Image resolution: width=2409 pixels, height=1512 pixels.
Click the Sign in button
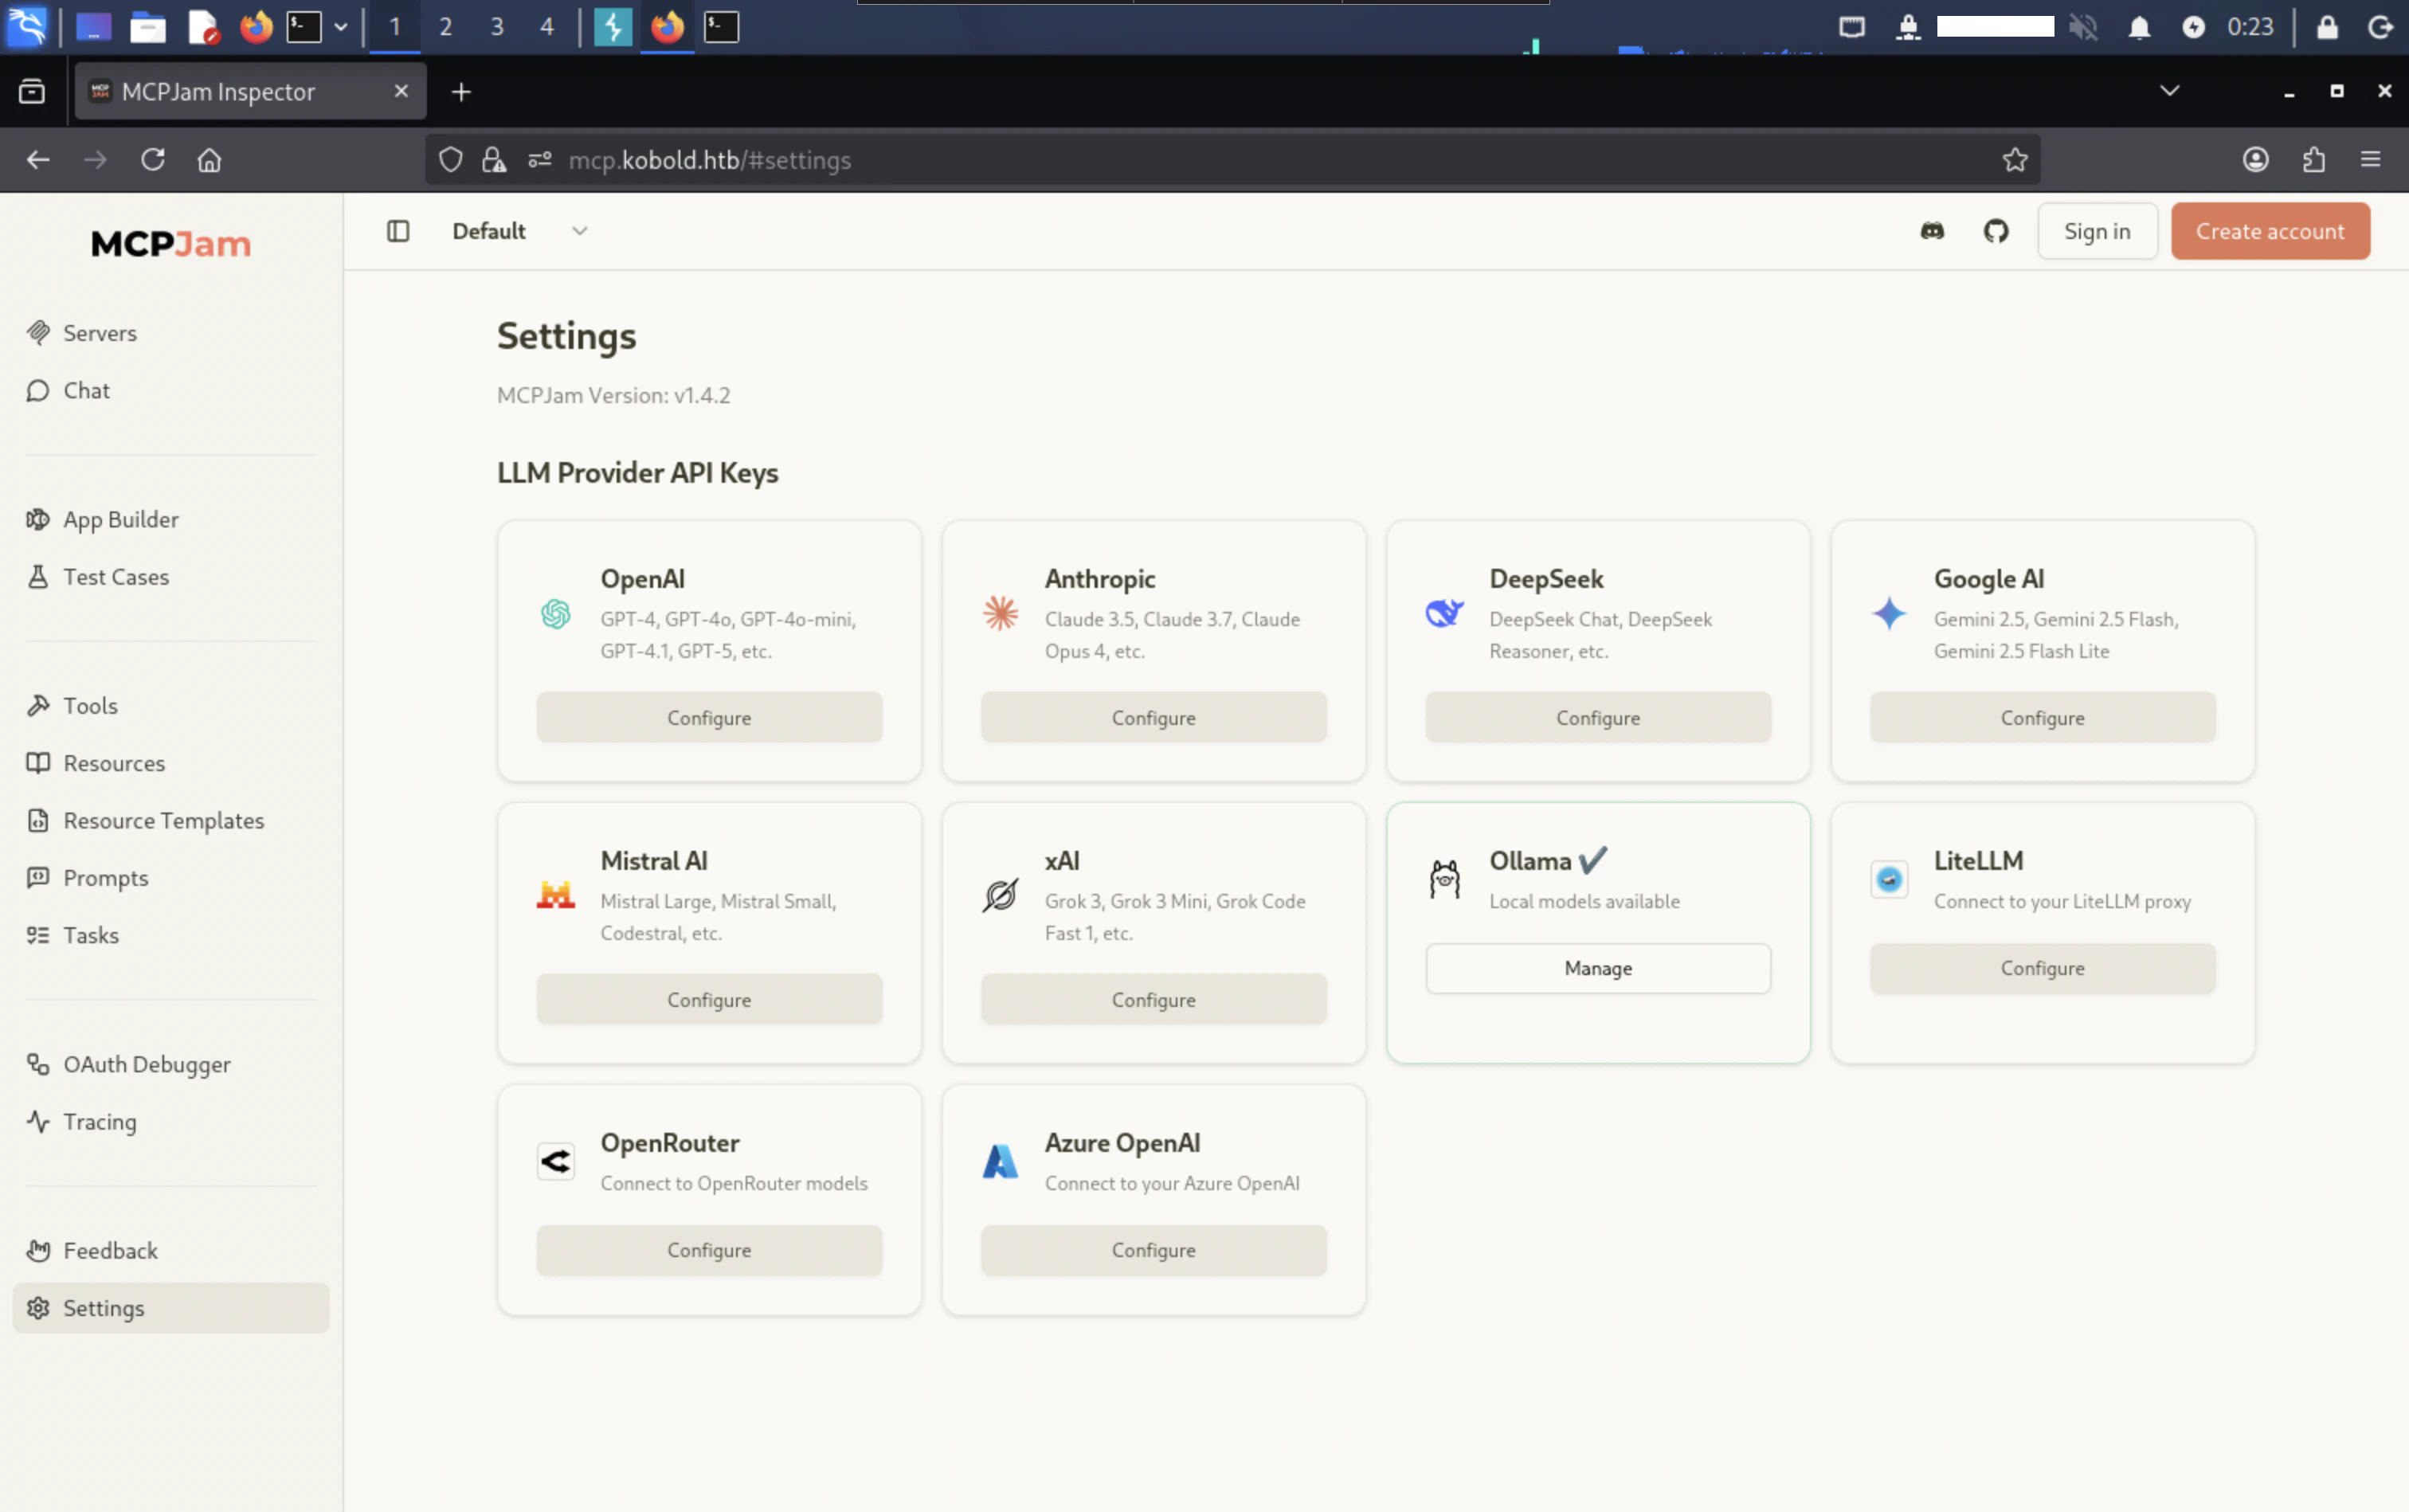[x=2097, y=232]
